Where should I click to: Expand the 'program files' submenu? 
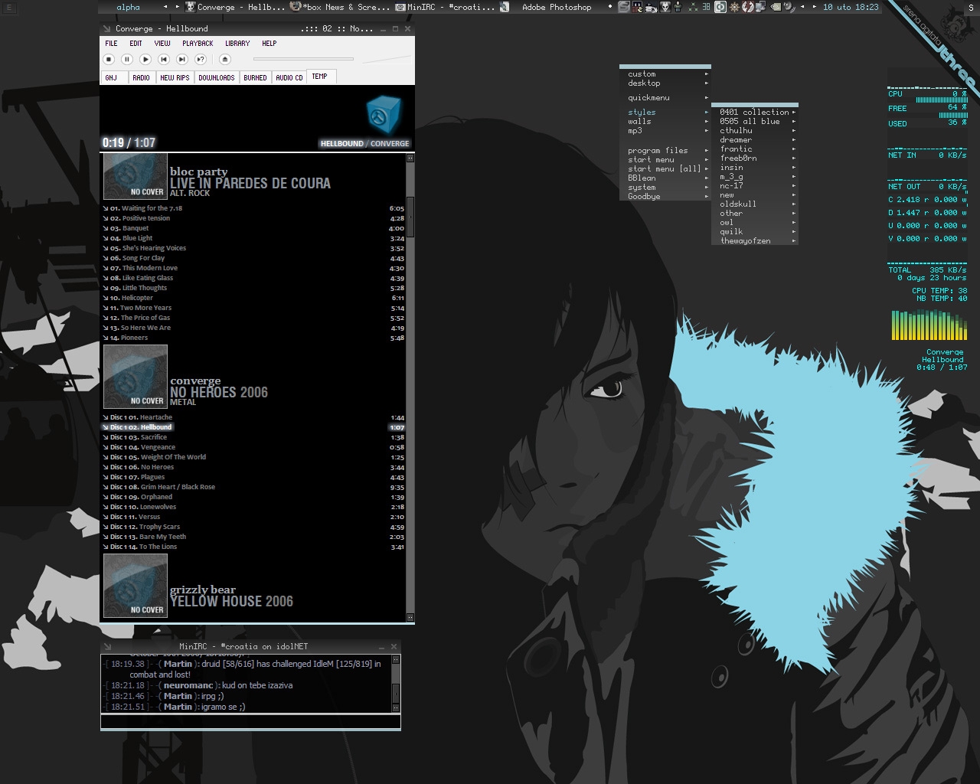click(665, 151)
